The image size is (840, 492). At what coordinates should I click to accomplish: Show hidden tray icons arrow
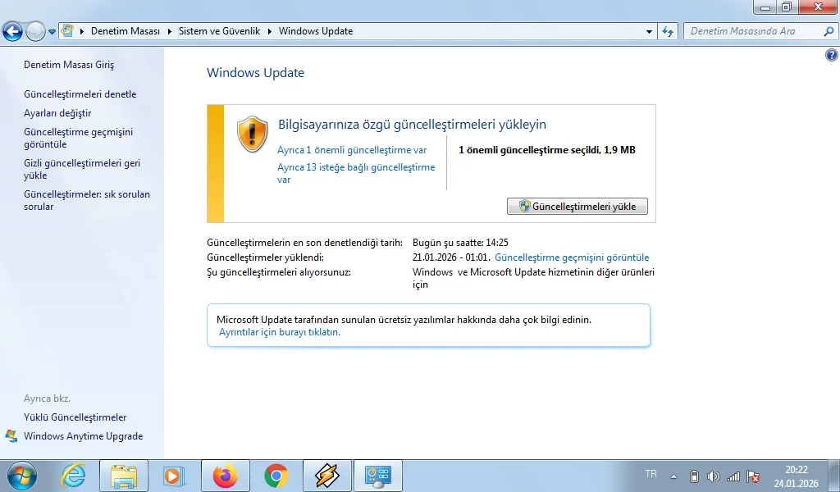point(674,476)
